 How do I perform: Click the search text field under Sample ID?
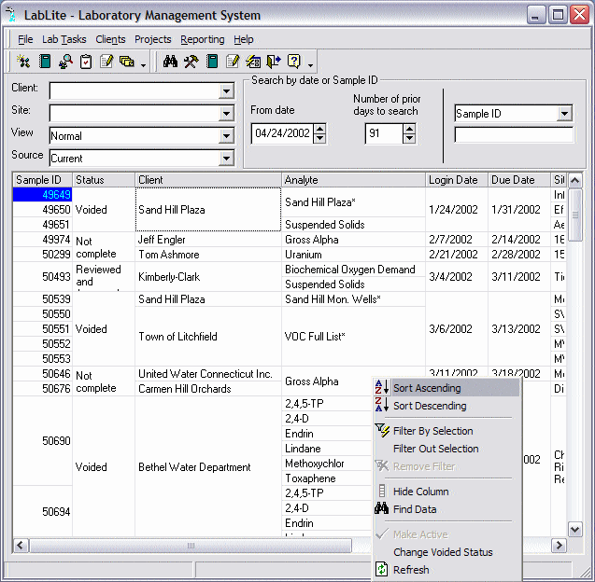click(x=514, y=135)
